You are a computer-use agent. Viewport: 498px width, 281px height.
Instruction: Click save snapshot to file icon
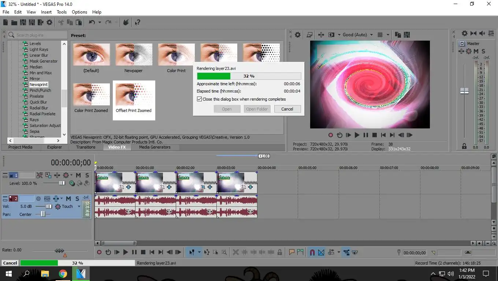(x=406, y=35)
